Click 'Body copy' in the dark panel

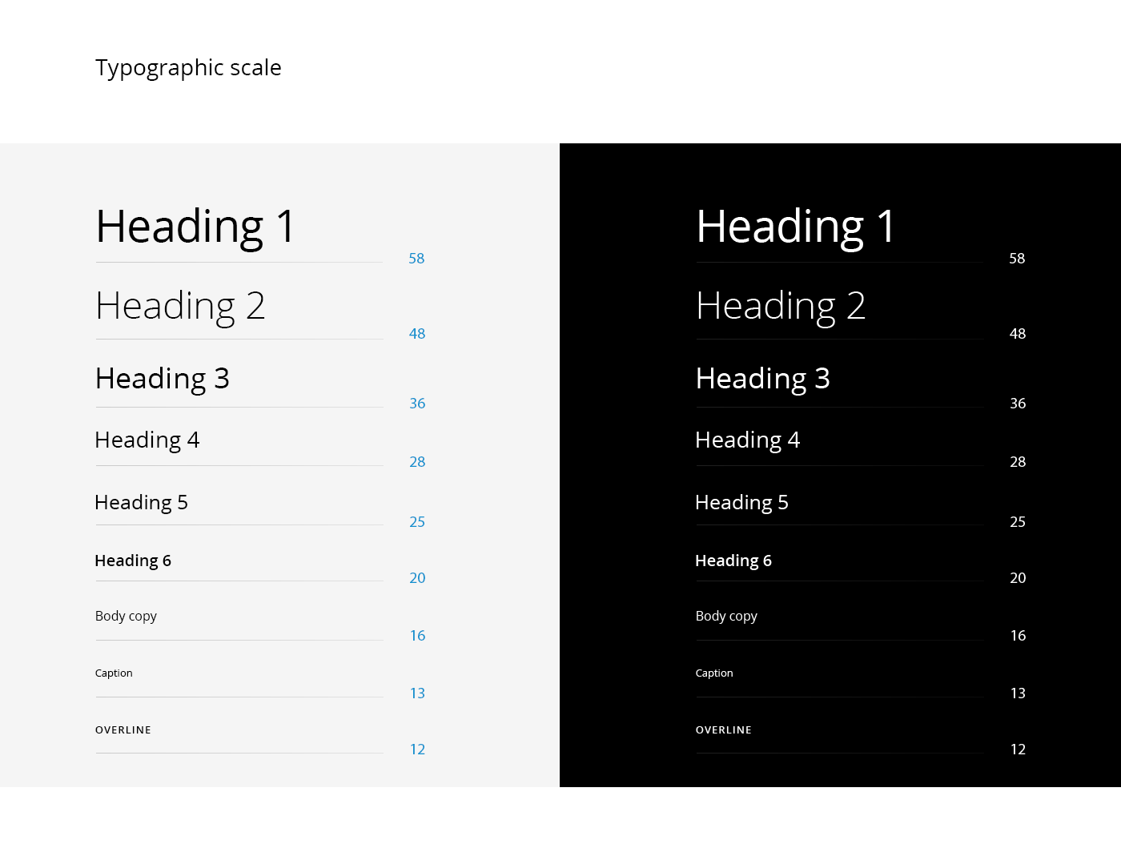pos(726,616)
